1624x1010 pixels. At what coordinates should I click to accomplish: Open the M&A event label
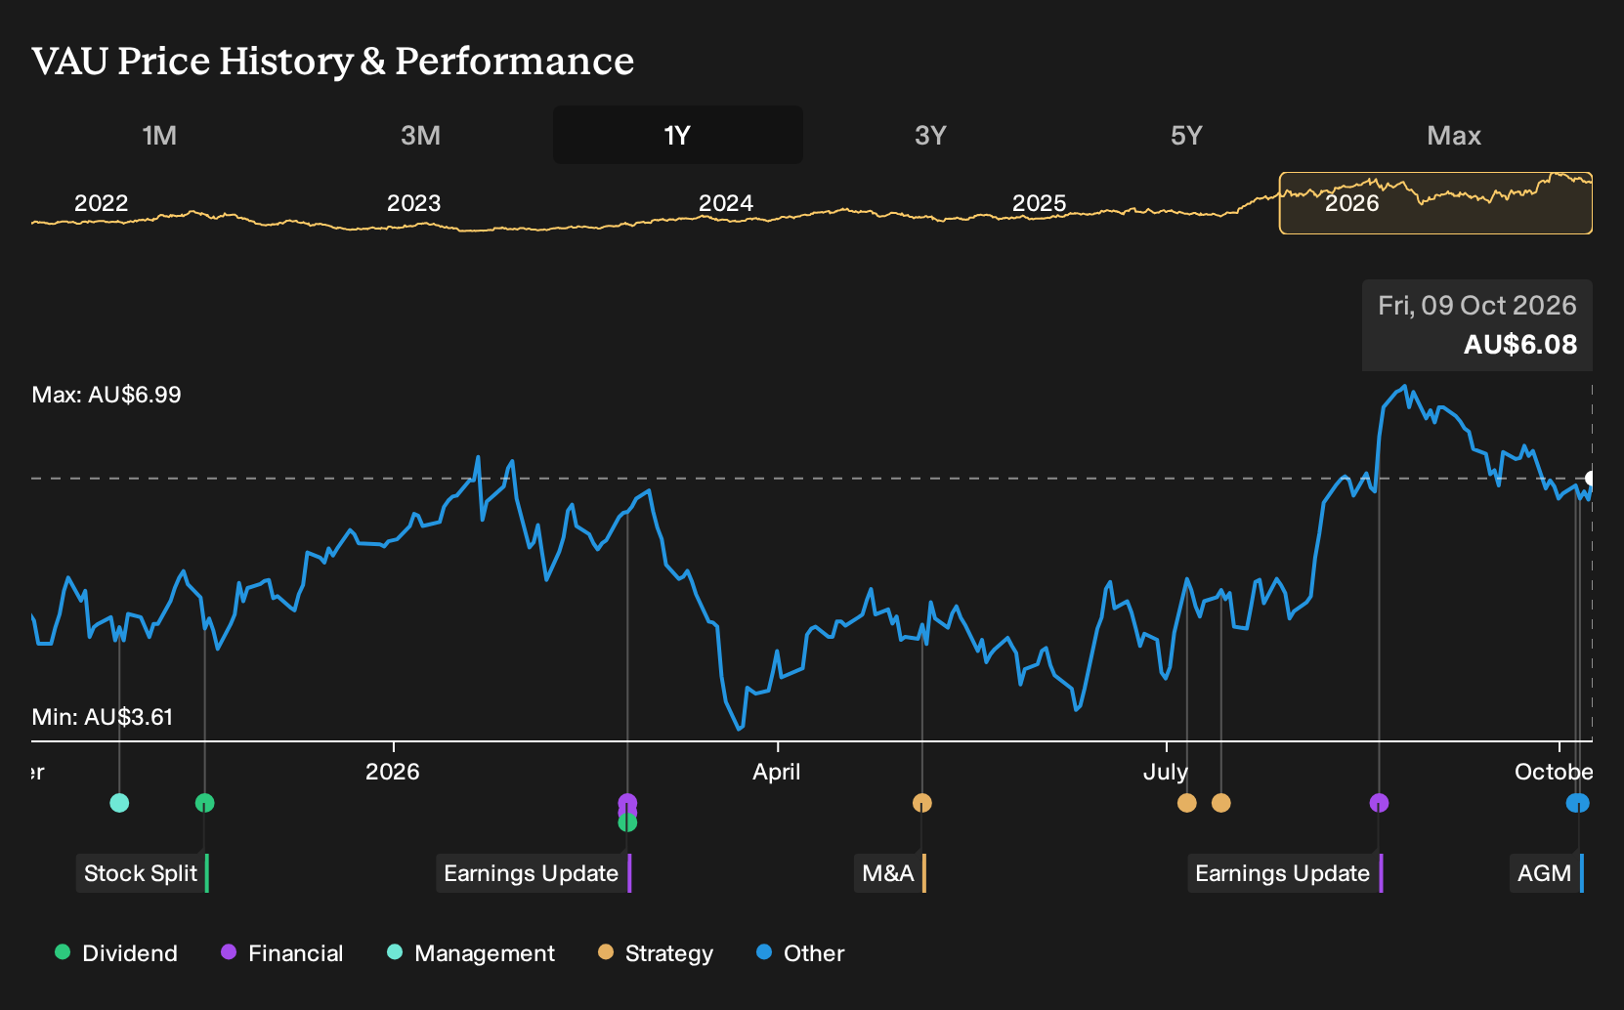pyautogui.click(x=890, y=873)
